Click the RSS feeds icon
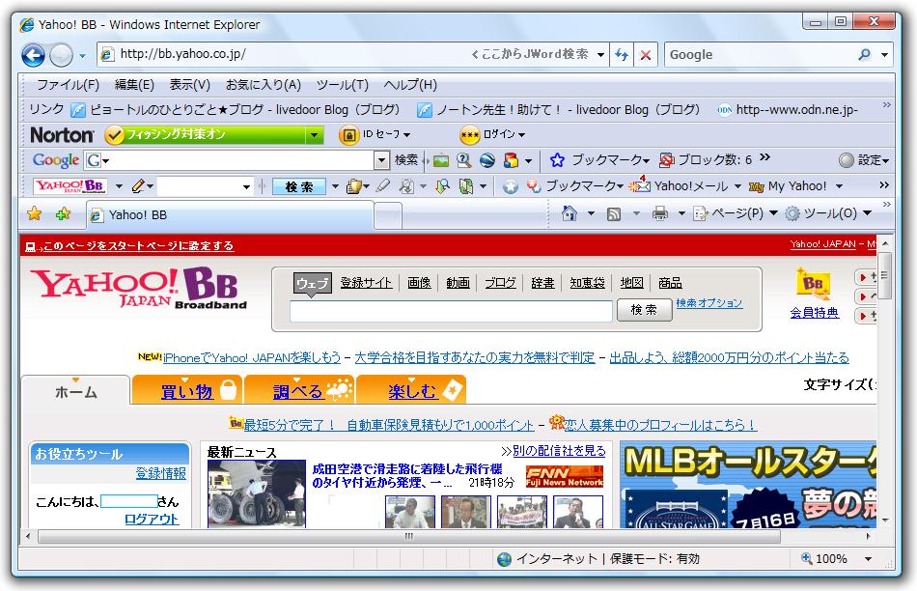Viewport: 917px width, 591px height. coord(614,213)
